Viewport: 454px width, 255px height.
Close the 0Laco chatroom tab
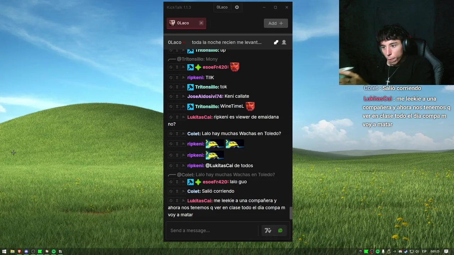tap(201, 23)
